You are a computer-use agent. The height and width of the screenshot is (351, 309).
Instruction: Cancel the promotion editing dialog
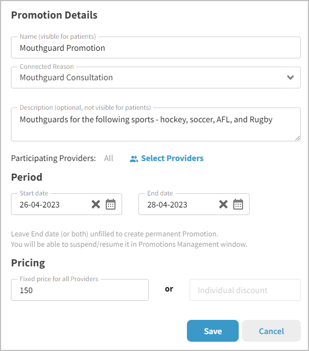click(271, 331)
